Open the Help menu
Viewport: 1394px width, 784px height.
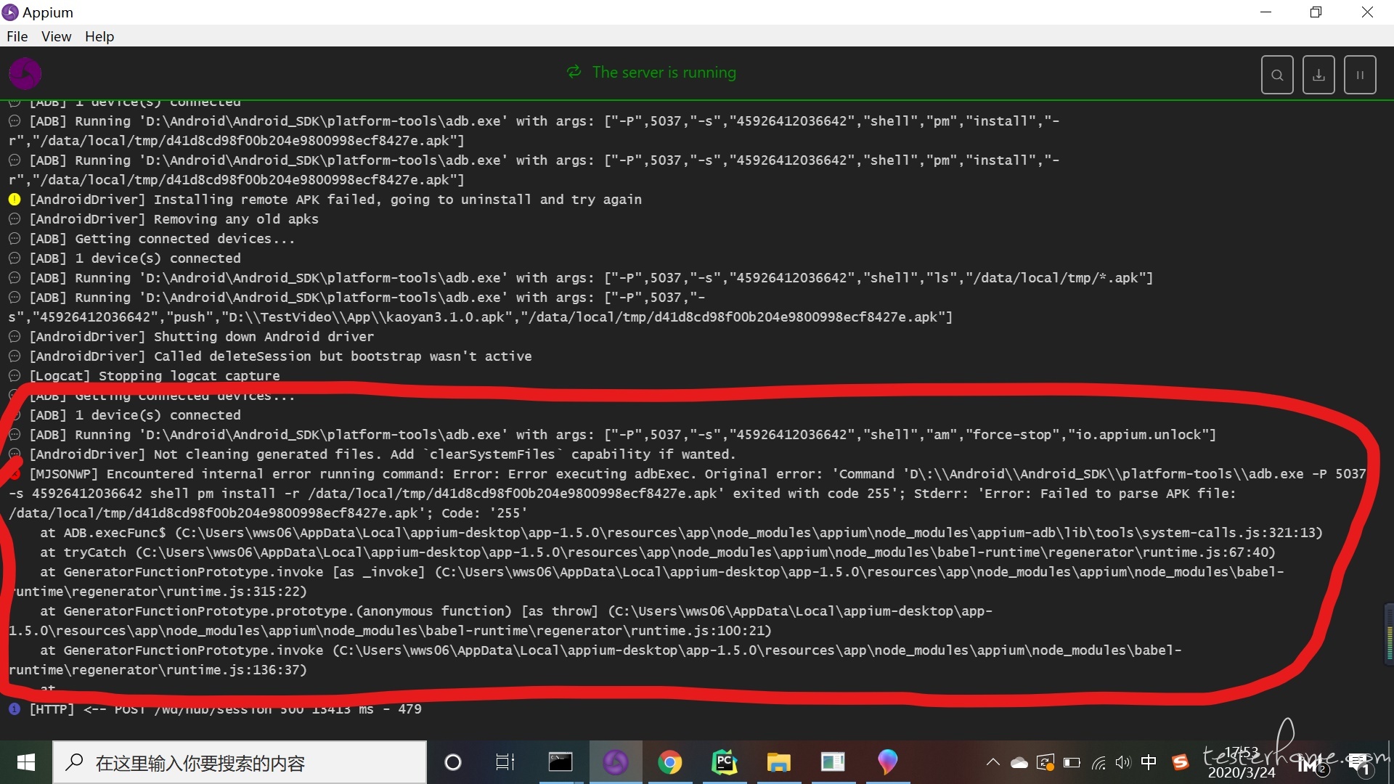coord(99,36)
